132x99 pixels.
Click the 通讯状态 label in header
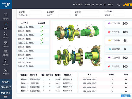pyautogui.click(x=79, y=4)
